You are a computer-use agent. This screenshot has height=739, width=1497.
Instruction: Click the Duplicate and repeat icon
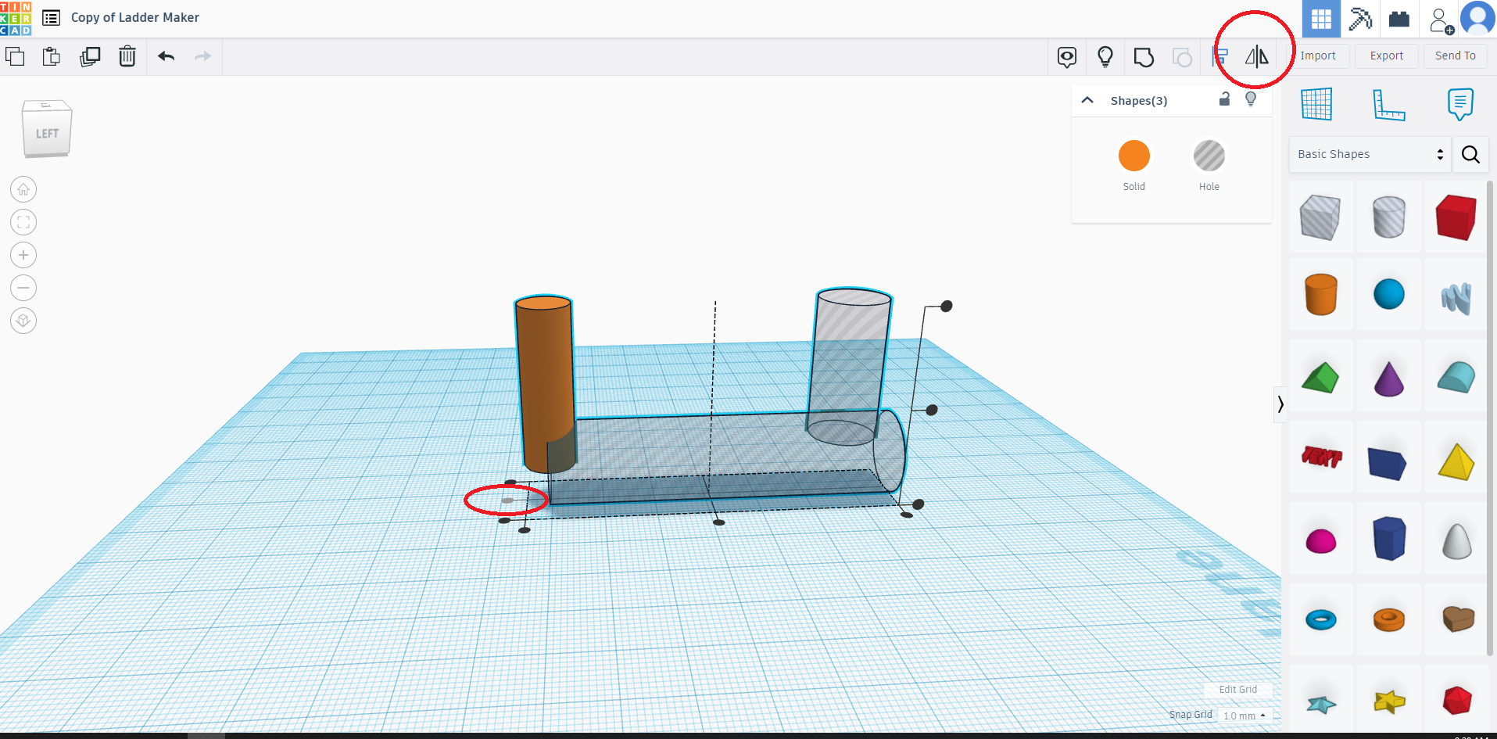click(x=90, y=56)
